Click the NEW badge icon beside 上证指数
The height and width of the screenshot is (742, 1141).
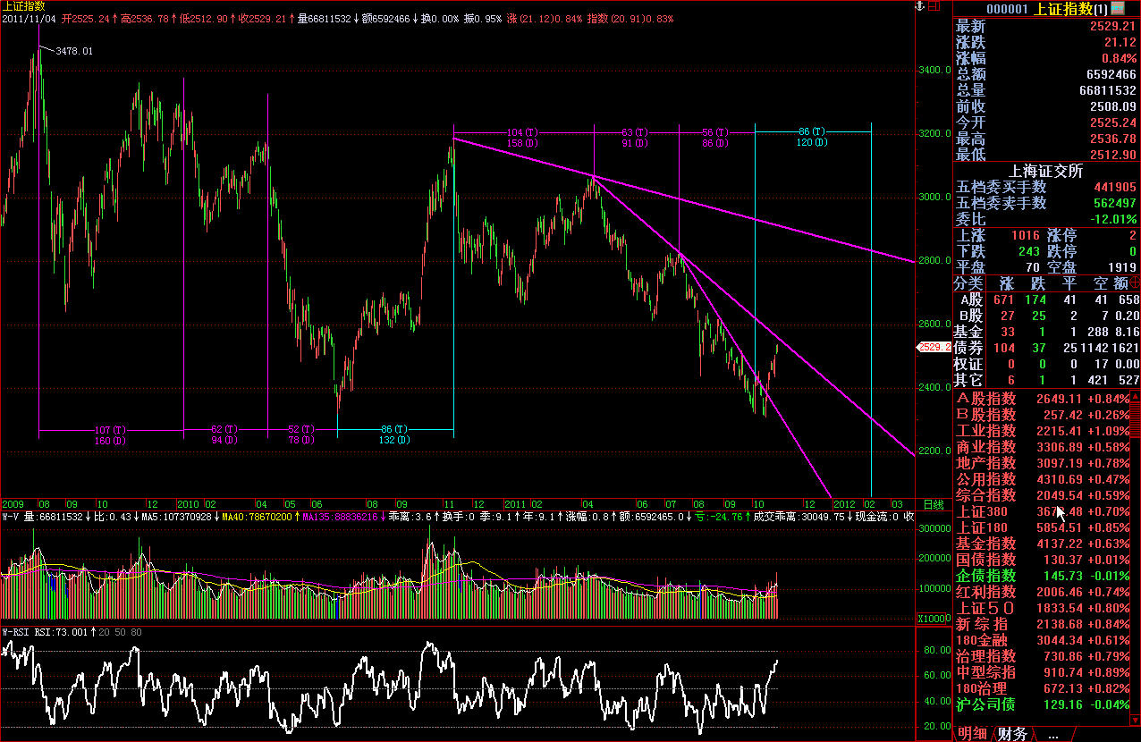[x=1118, y=9]
